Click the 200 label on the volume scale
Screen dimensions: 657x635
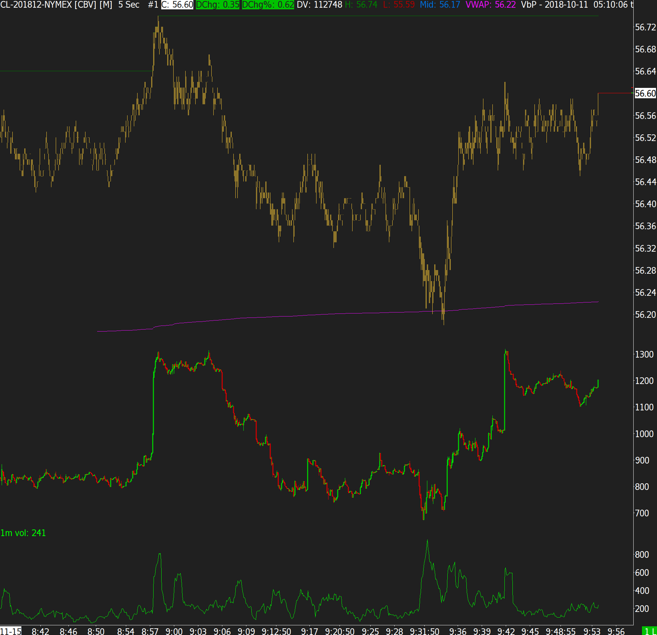(642, 609)
